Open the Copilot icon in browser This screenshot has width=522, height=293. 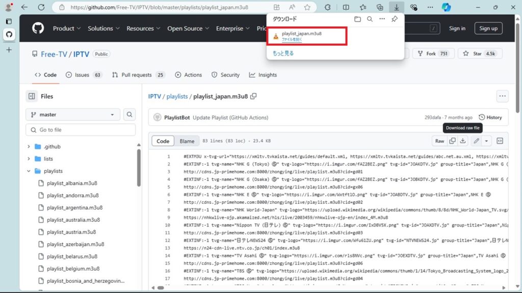[x=446, y=7]
